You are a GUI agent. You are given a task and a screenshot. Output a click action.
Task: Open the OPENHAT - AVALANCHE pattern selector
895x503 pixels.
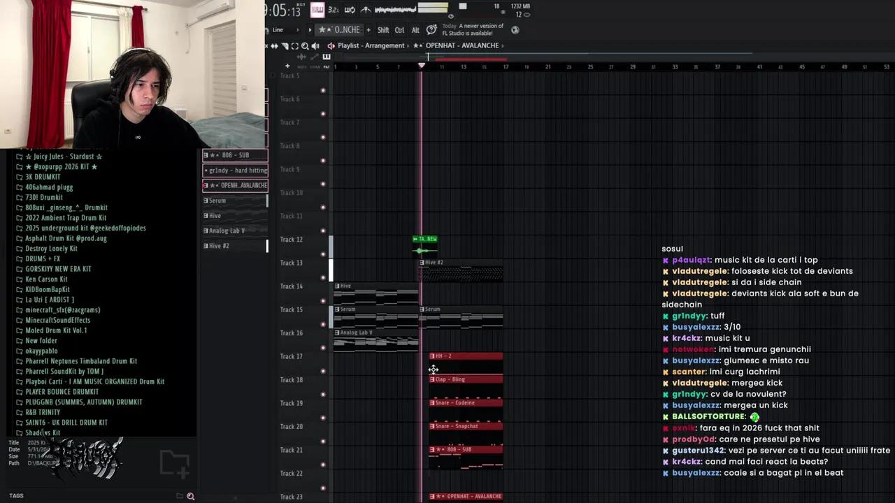(461, 45)
